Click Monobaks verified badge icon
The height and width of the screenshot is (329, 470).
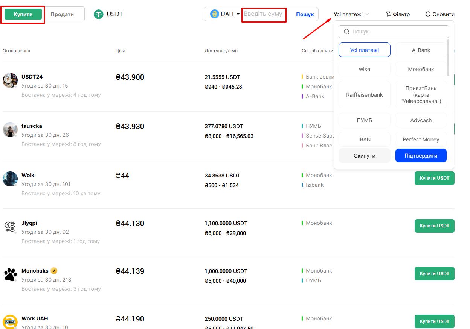click(54, 271)
